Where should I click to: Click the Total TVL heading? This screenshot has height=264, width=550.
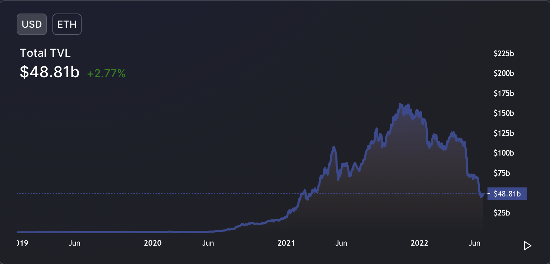[45, 53]
